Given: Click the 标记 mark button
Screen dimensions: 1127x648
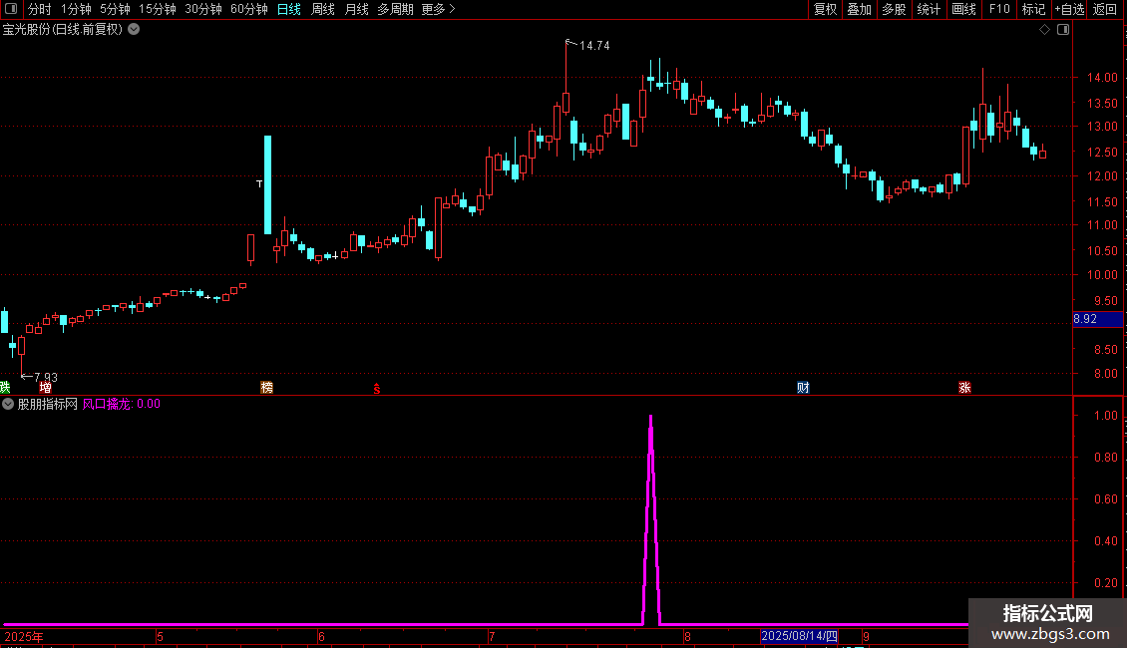Looking at the screenshot, I should [1033, 9].
